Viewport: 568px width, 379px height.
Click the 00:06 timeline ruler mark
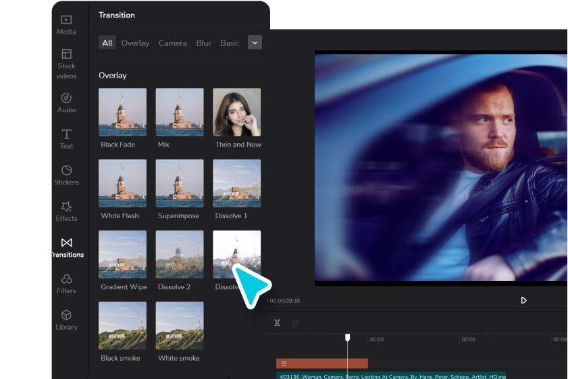coord(468,340)
